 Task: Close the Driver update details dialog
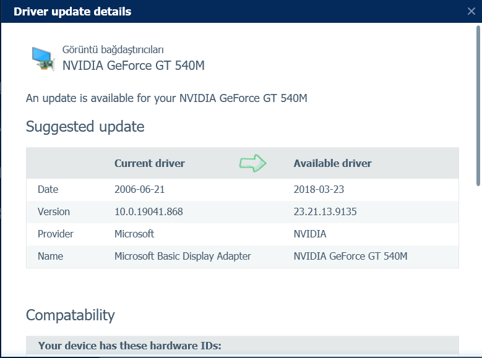click(471, 11)
